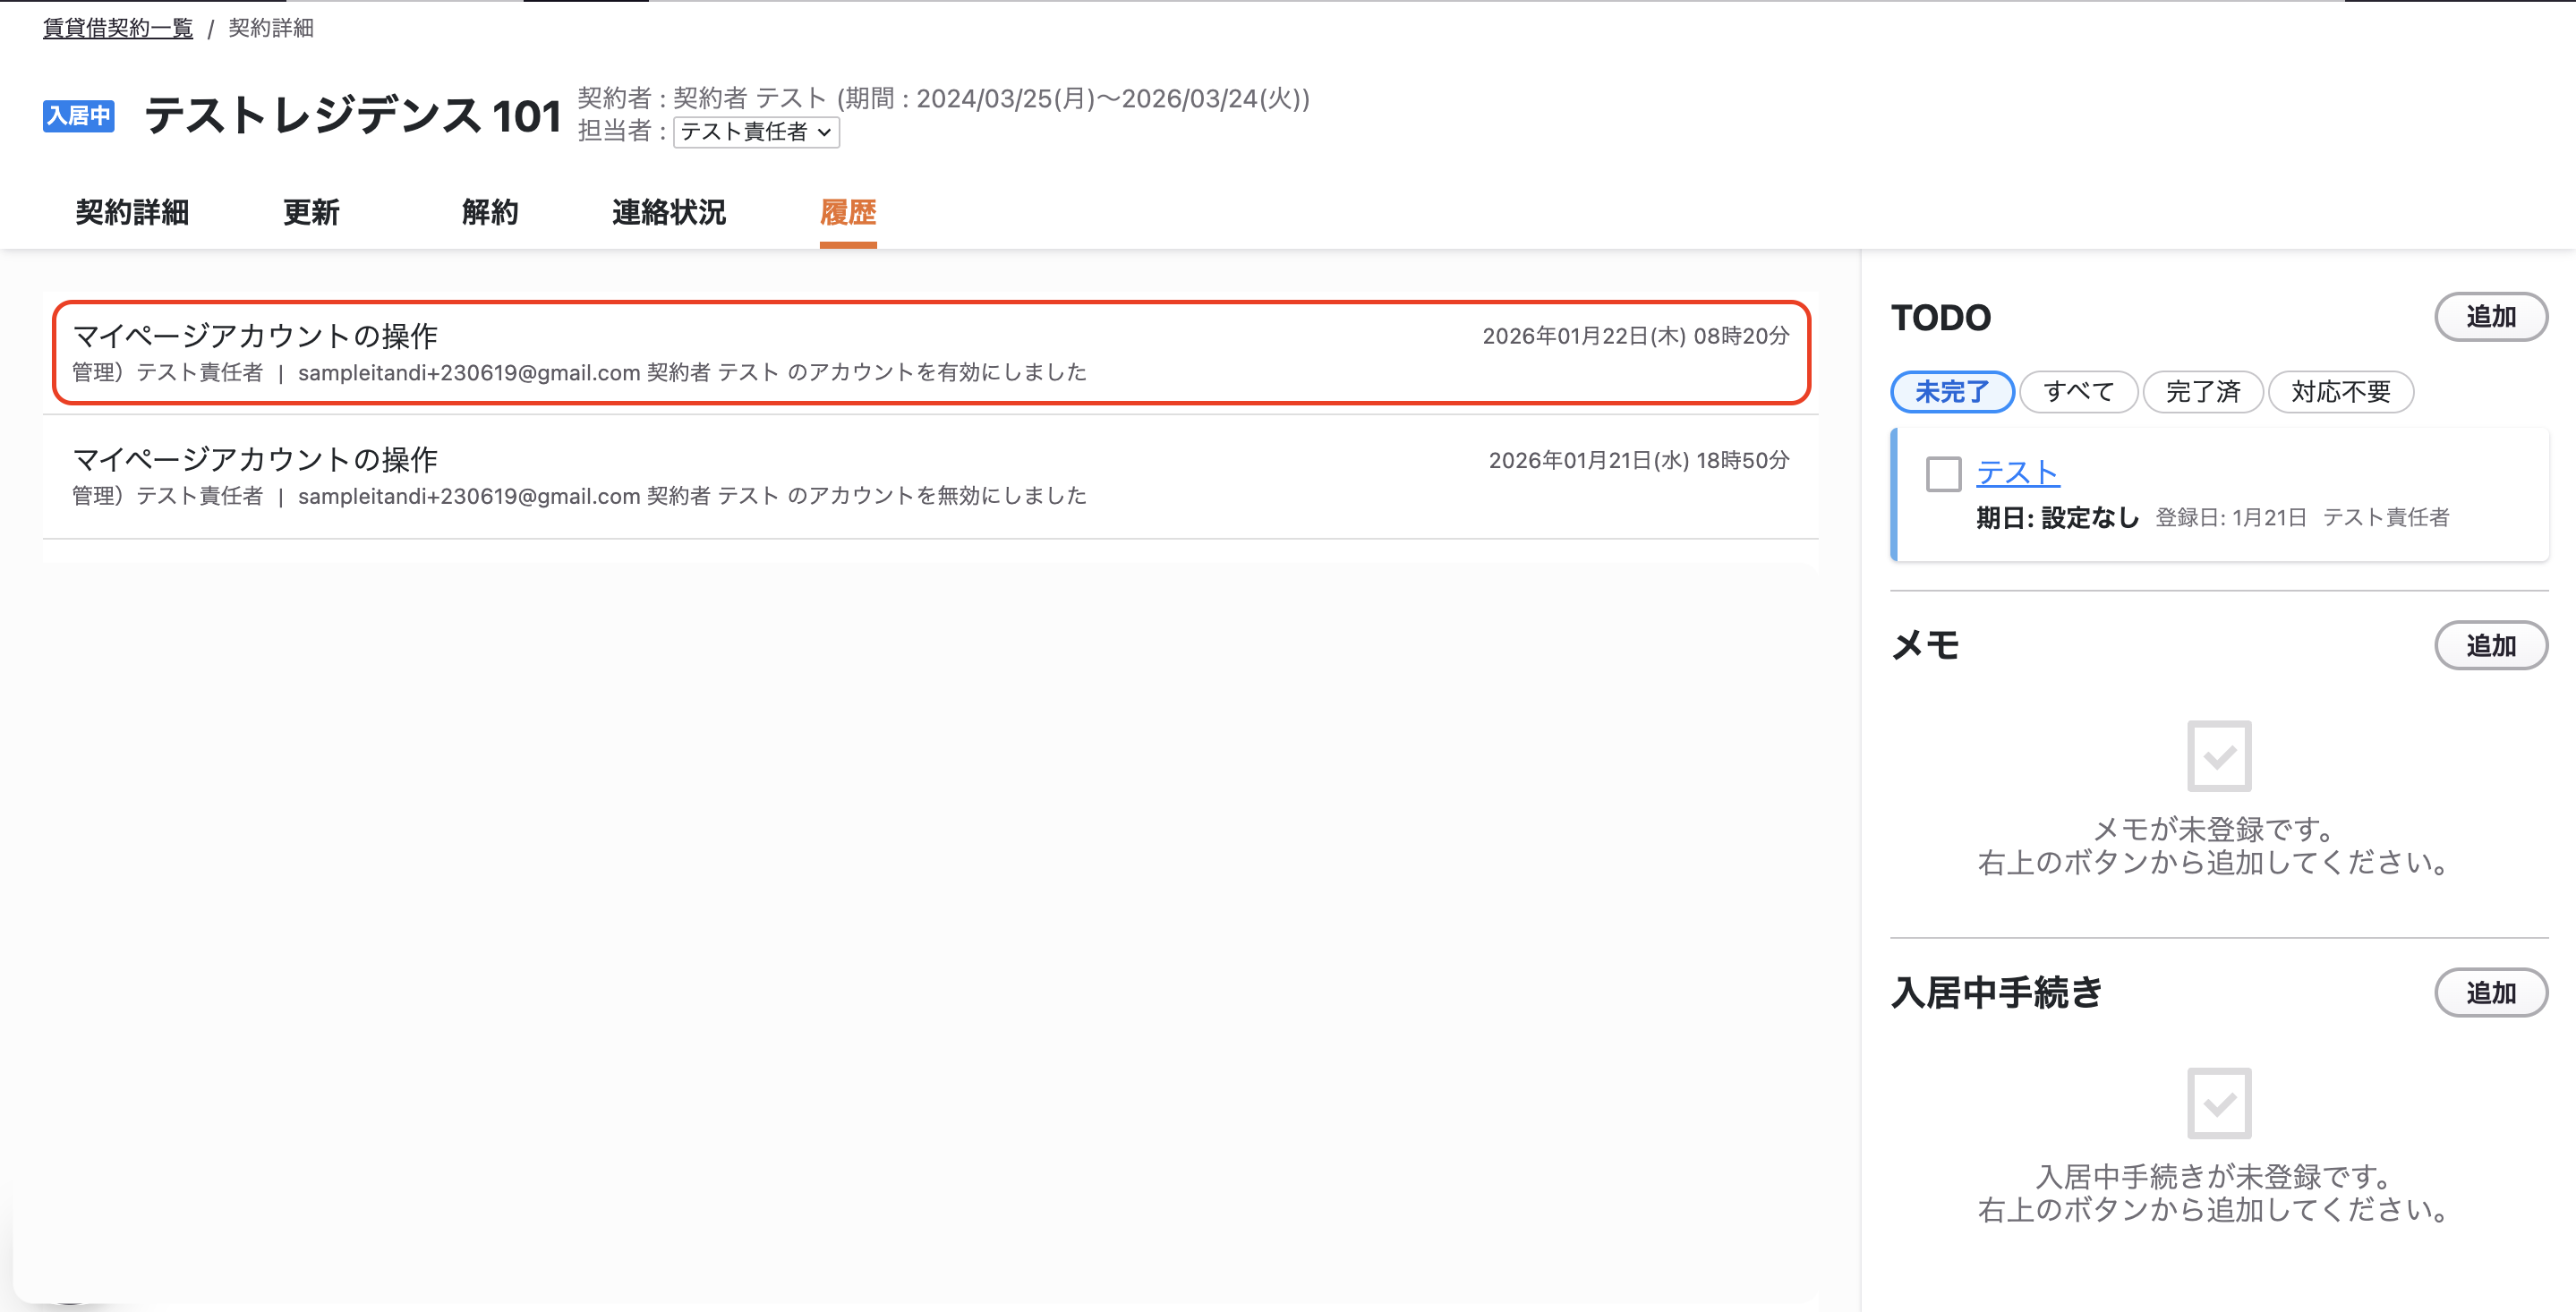Click the memo empty-state checkmark icon
The image size is (2576, 1312).
pyautogui.click(x=2219, y=756)
